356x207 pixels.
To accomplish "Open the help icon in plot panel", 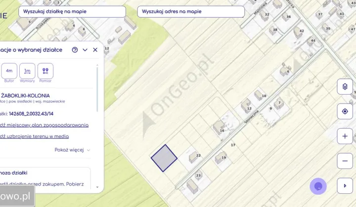I will click(x=75, y=50).
